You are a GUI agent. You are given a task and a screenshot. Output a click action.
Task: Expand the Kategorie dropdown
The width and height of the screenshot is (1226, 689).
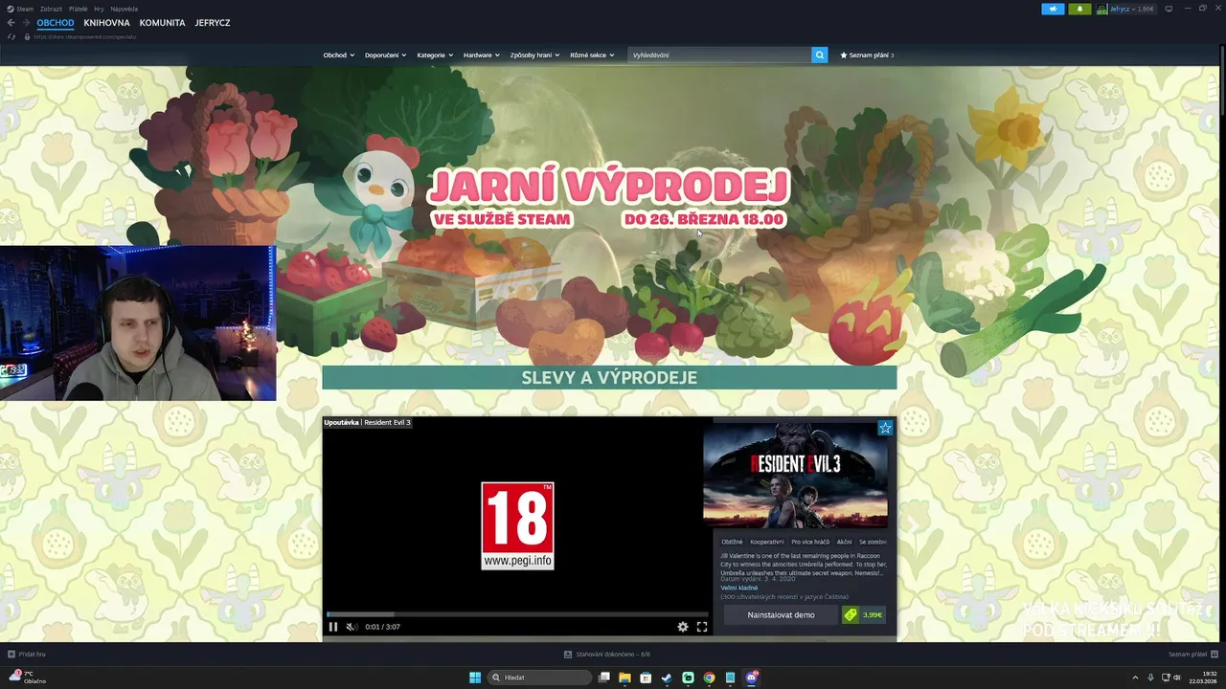click(435, 55)
